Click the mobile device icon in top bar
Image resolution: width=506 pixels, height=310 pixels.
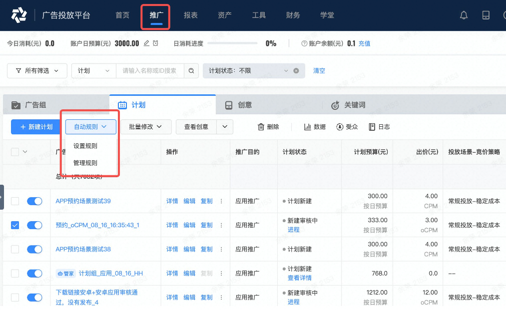(x=486, y=15)
